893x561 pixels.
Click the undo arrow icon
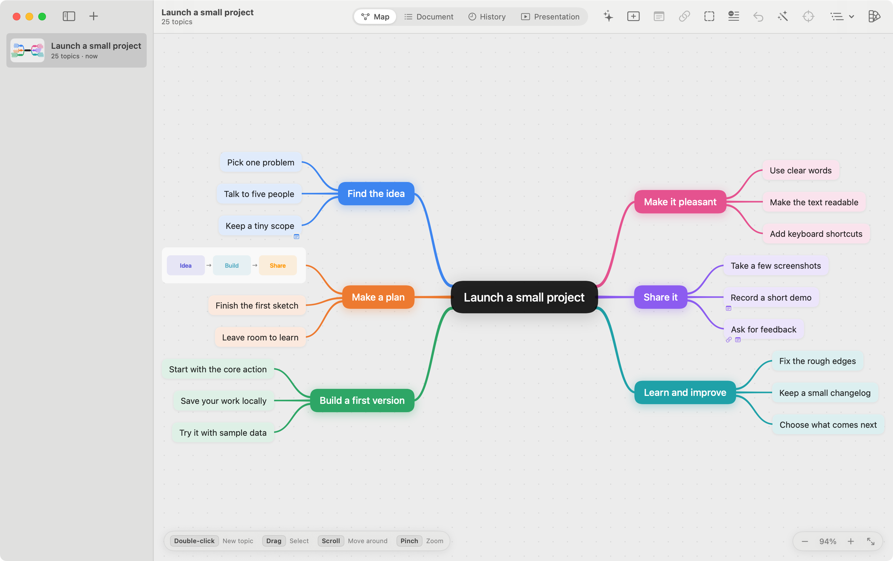coord(758,16)
